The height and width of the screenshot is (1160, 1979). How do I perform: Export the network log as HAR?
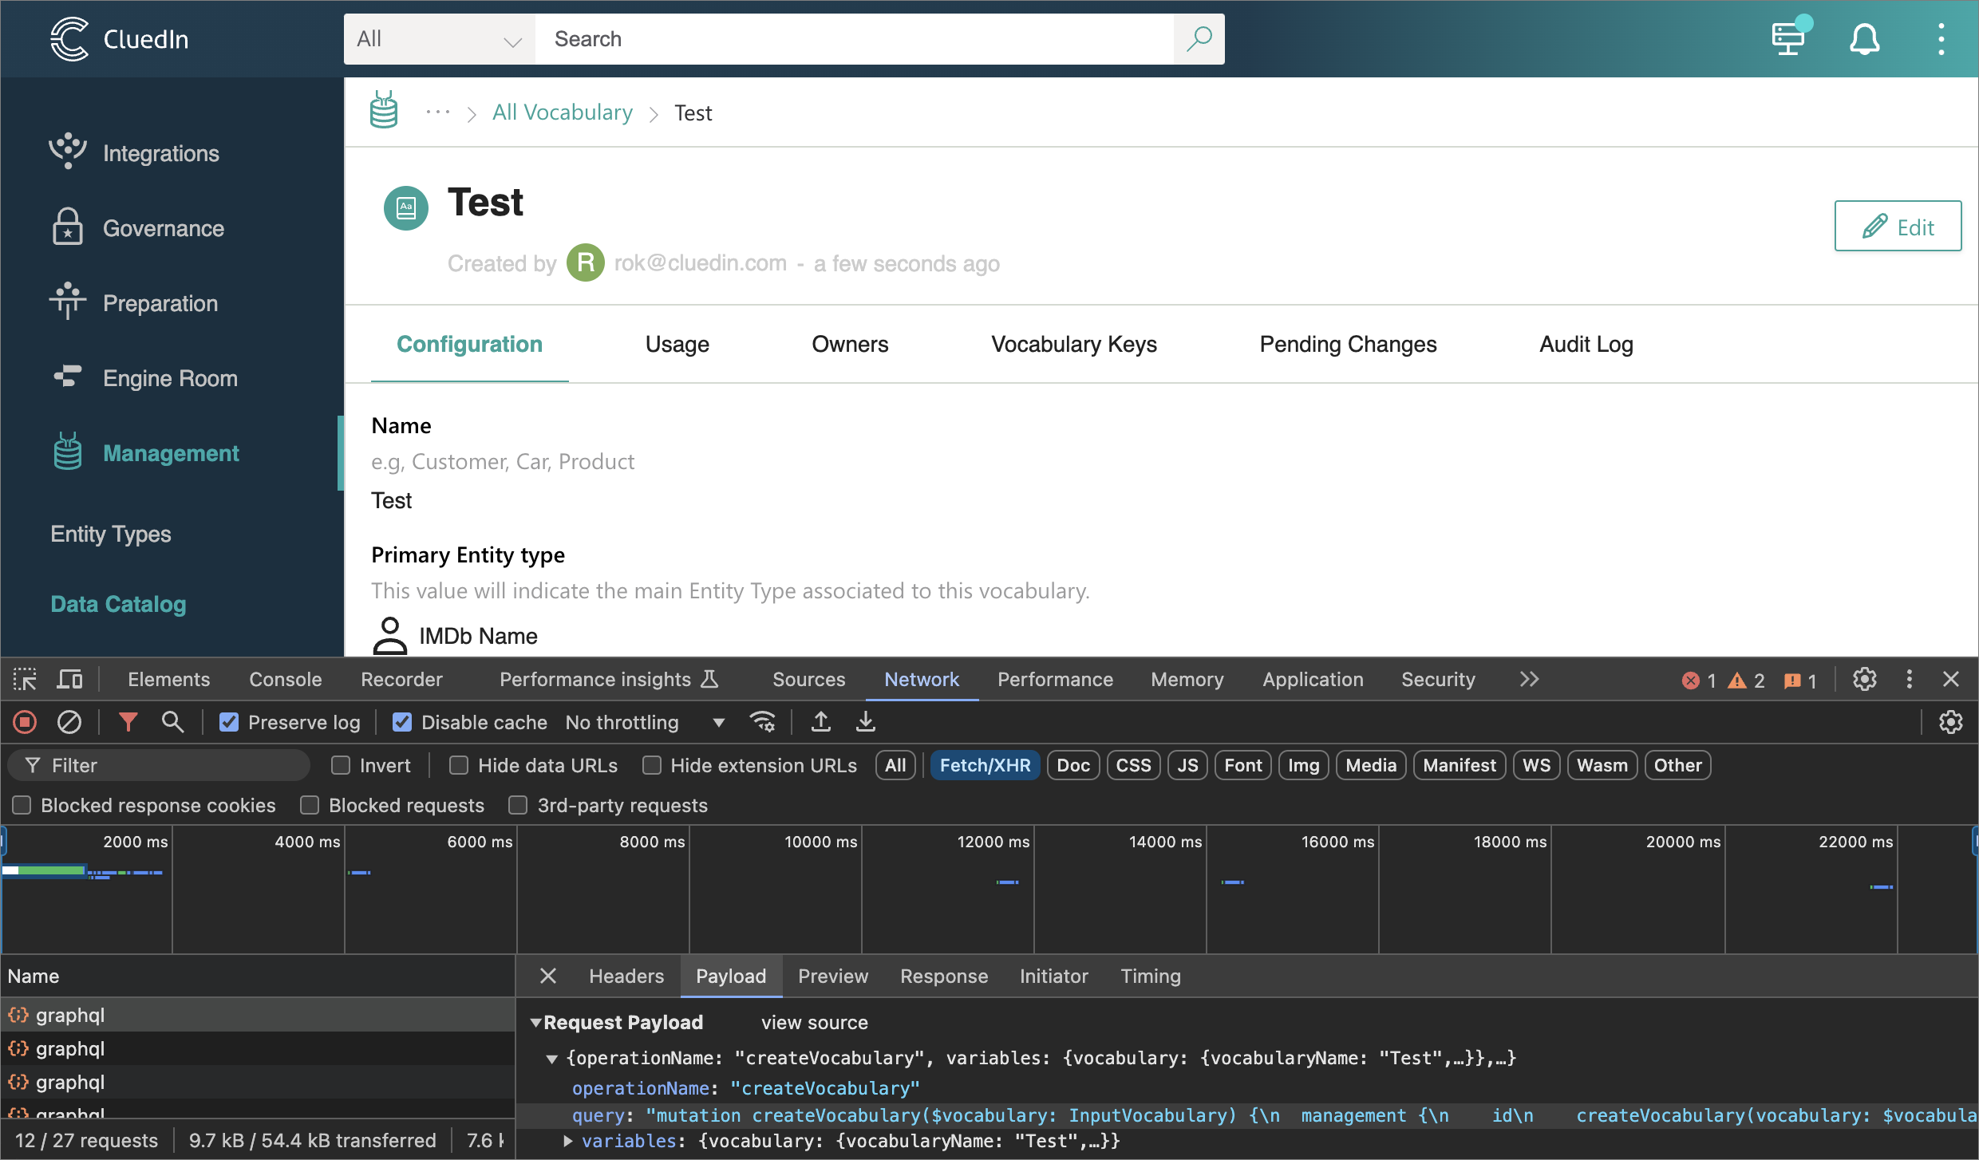click(x=864, y=721)
